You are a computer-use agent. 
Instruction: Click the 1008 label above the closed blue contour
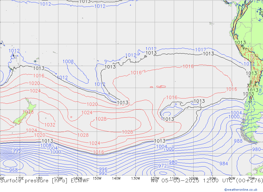point(68,62)
